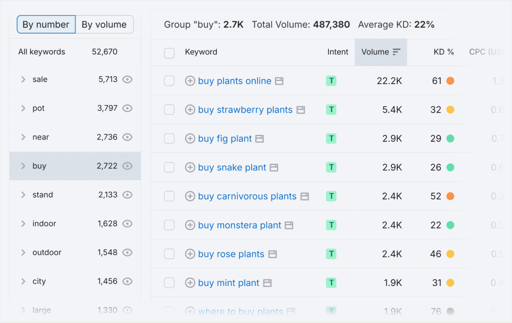Open 'buy strawberry plants' keyword link
The width and height of the screenshot is (512, 323).
245,110
